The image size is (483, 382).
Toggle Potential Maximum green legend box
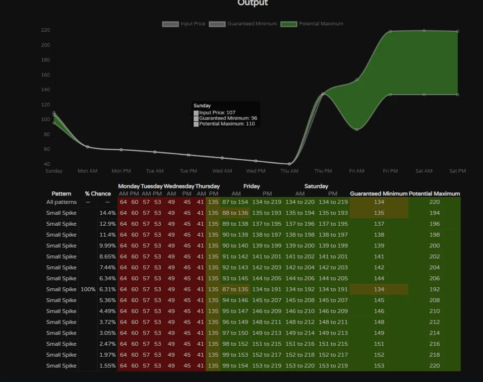click(289, 24)
